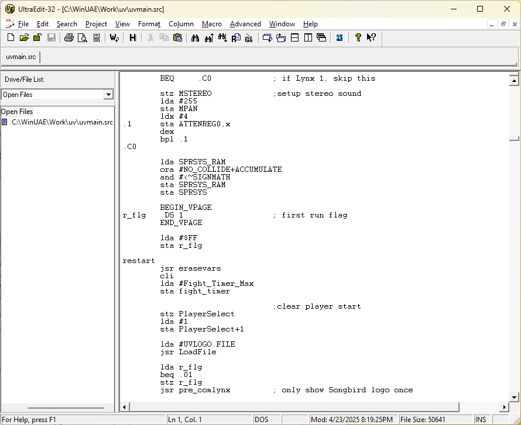Image resolution: width=521 pixels, height=425 pixels.
Task: Open Find with the binoculars icon
Action: click(195, 37)
